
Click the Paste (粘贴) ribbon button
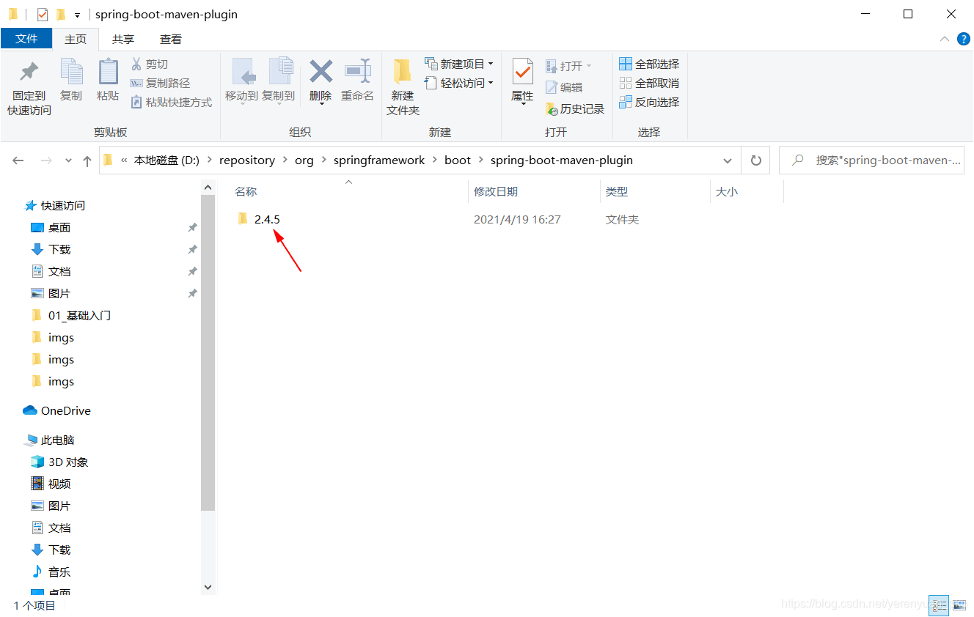108,81
